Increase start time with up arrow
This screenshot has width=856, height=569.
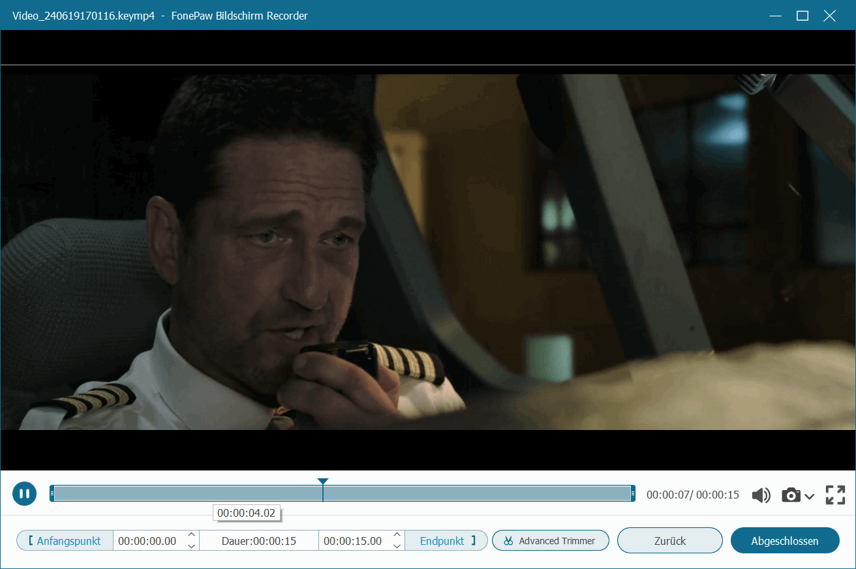coord(191,535)
